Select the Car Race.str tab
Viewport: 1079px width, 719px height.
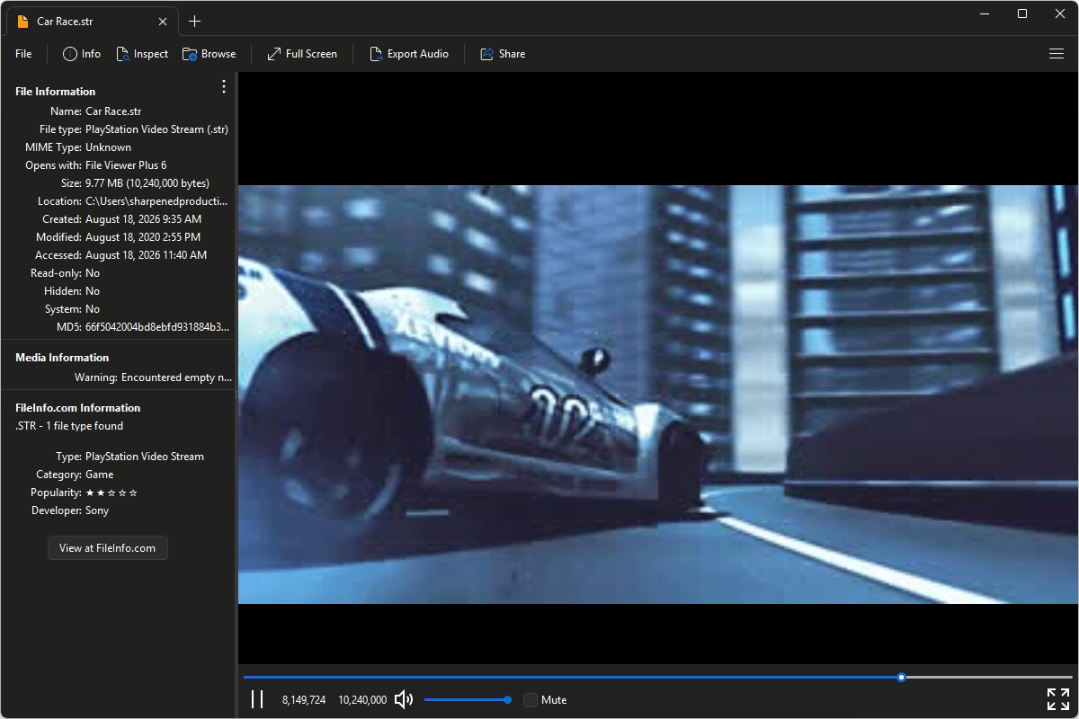91,21
